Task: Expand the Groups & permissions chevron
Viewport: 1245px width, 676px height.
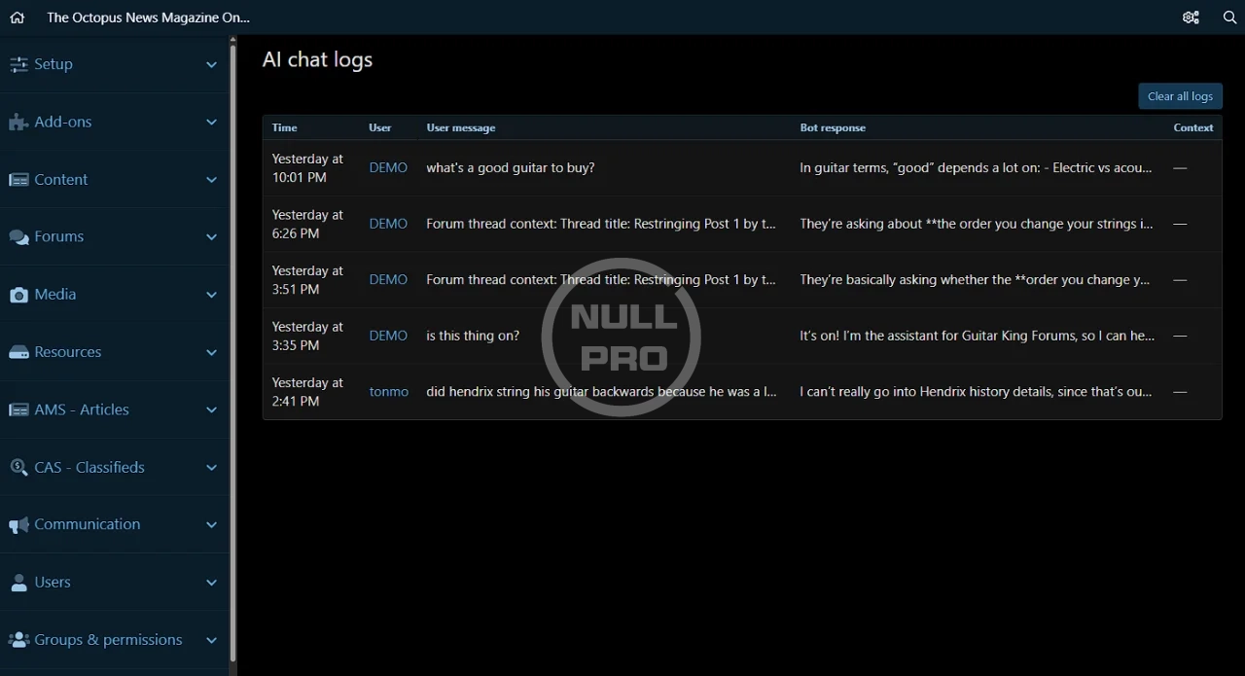Action: [x=211, y=640]
